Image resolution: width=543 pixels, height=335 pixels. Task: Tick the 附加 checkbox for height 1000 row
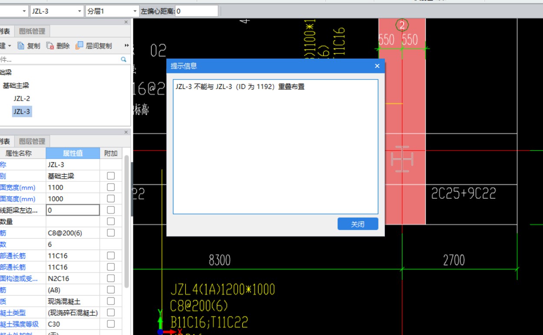pos(111,199)
